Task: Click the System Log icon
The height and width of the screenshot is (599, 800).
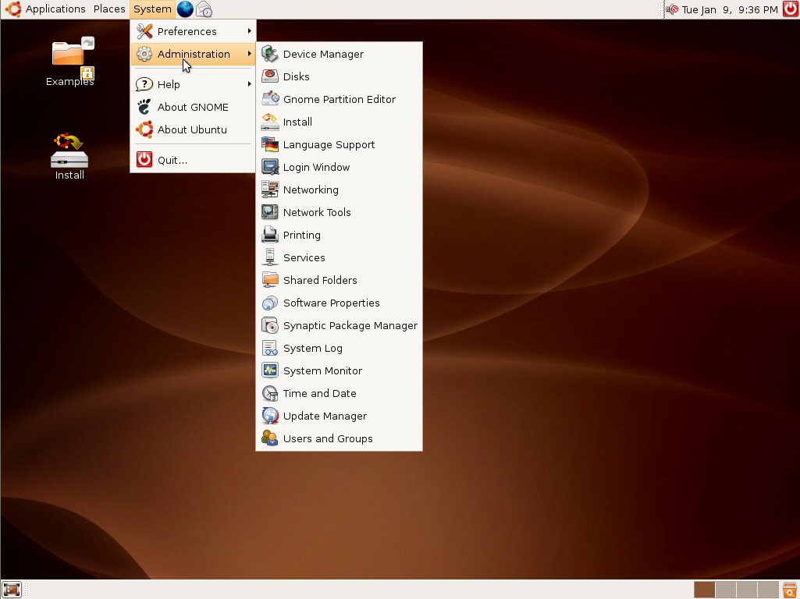Action: point(270,348)
